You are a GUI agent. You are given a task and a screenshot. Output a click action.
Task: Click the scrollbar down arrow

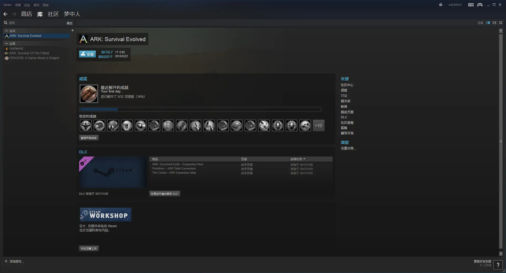click(501, 254)
